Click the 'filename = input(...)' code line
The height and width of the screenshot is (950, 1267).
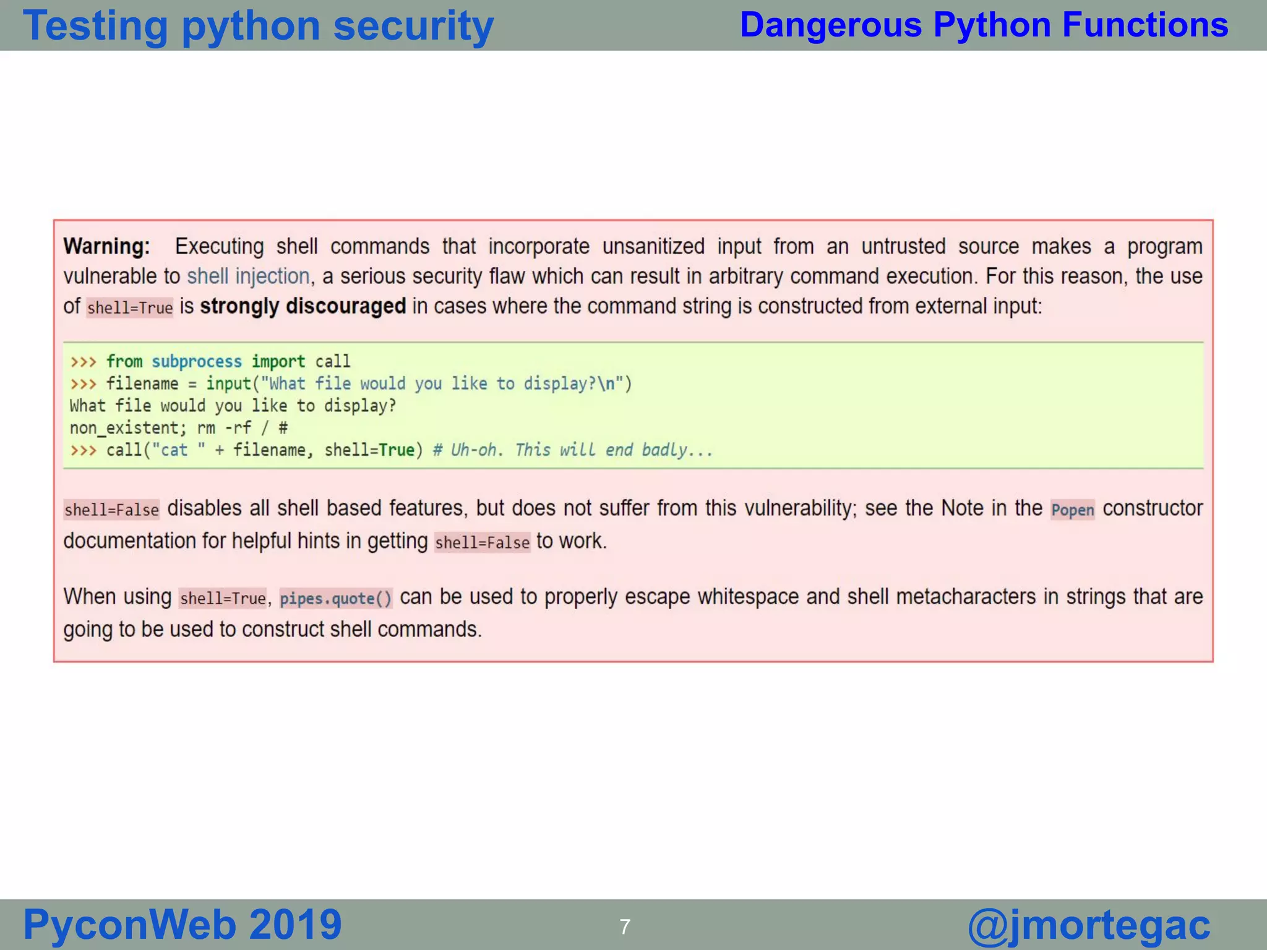351,383
